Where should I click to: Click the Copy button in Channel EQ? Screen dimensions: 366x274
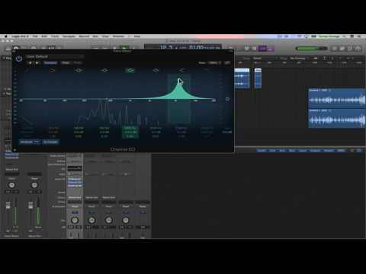click(x=66, y=62)
